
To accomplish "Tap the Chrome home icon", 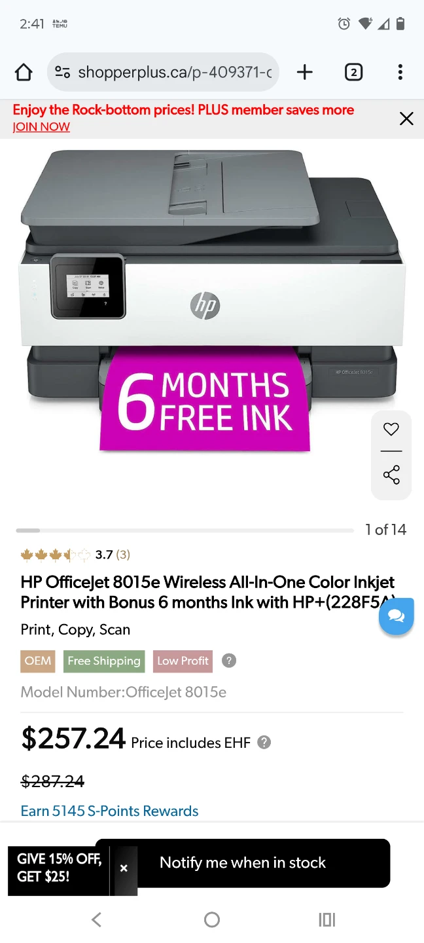I will coord(24,72).
